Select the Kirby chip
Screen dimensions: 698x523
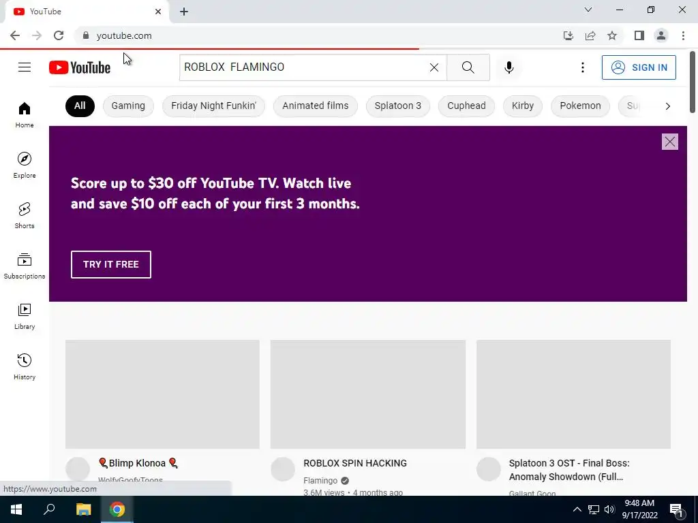(523, 106)
